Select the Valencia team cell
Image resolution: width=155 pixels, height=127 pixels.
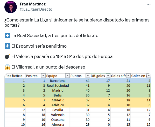[58, 115]
